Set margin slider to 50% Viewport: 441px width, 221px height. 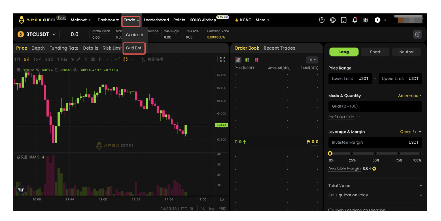(x=375, y=153)
